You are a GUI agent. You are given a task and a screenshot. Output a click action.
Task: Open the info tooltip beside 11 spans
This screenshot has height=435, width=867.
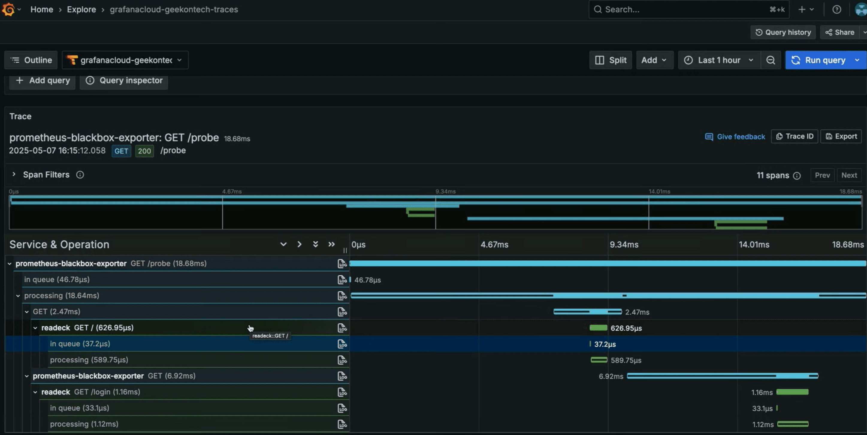pos(797,176)
